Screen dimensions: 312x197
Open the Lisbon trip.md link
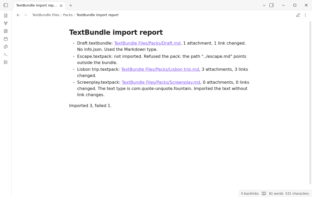[x=160, y=69]
